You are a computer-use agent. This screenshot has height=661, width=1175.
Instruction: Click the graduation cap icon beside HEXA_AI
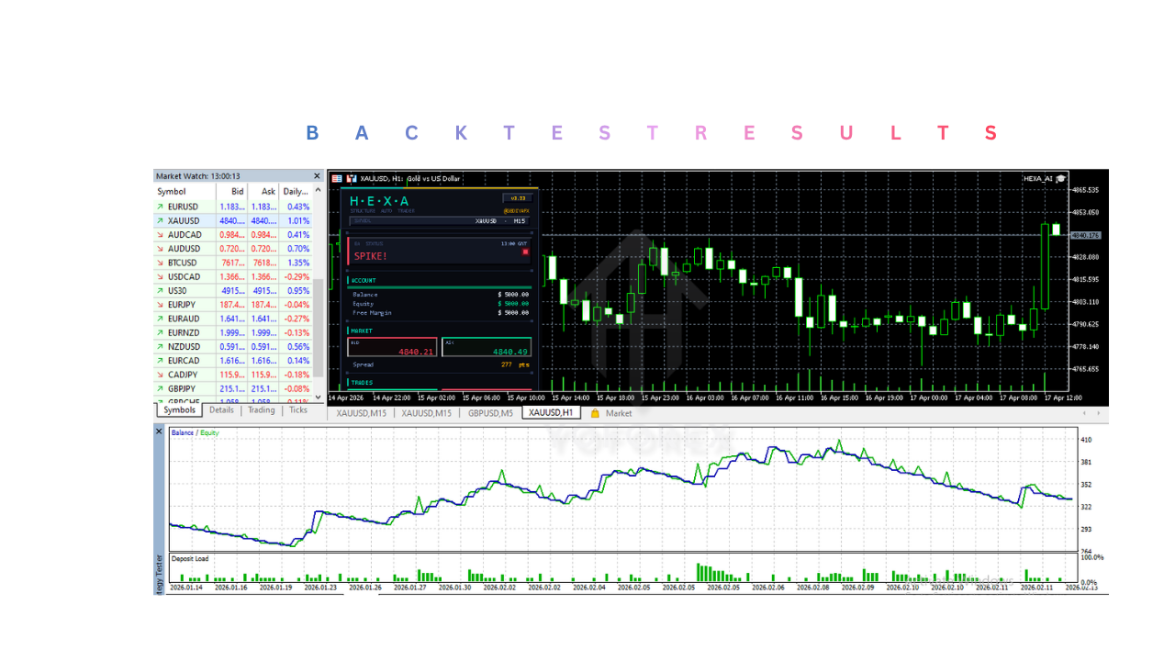(1061, 178)
